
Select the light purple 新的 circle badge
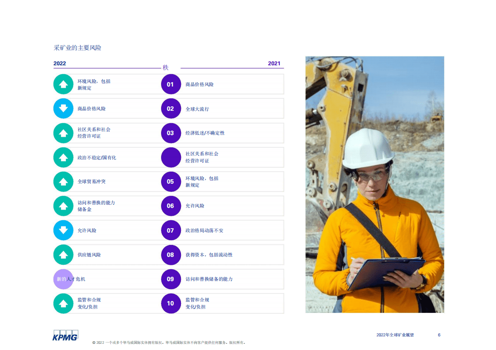click(63, 279)
